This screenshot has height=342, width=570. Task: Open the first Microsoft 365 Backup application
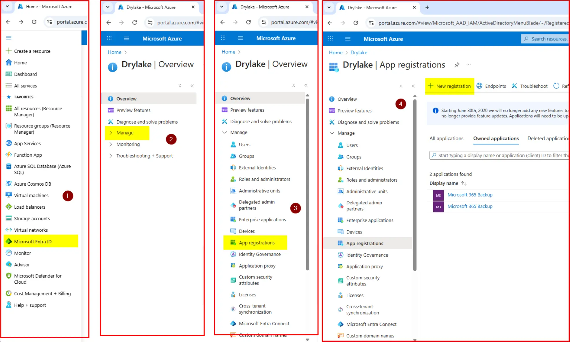click(x=470, y=195)
